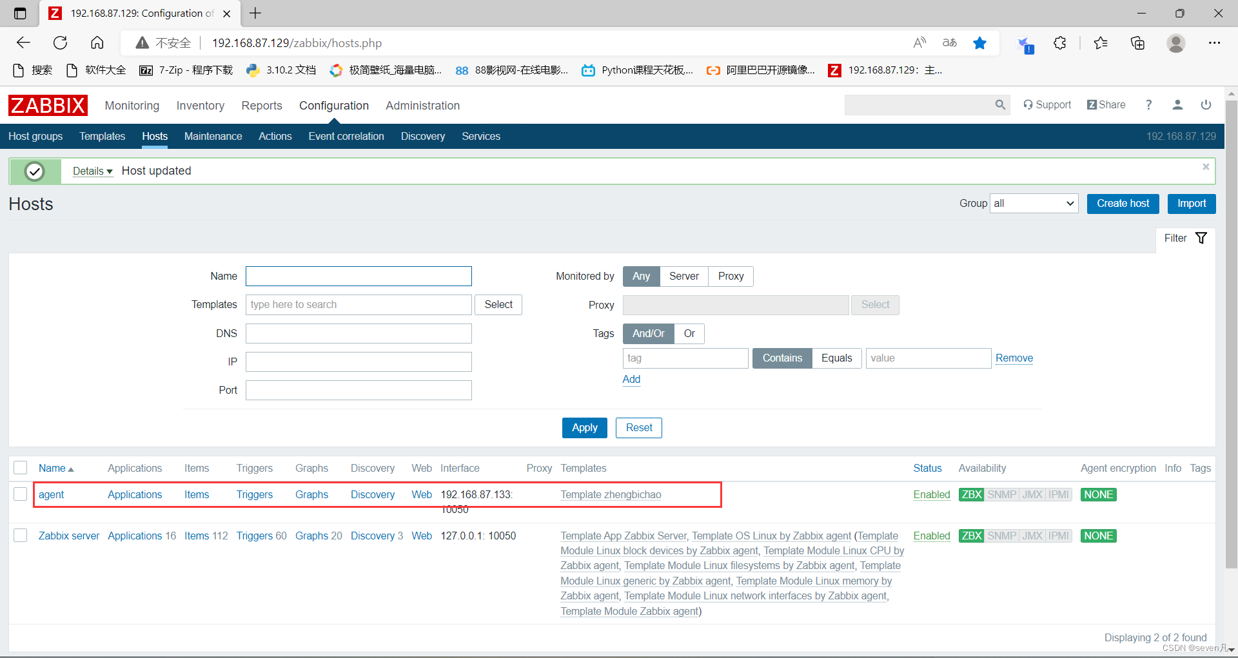Open the 3.10.2 Python docs bookmark
The width and height of the screenshot is (1238, 658).
click(281, 70)
